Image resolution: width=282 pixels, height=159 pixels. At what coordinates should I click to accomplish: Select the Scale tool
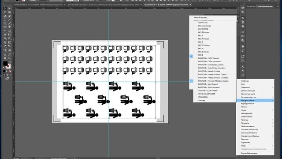point(9,31)
